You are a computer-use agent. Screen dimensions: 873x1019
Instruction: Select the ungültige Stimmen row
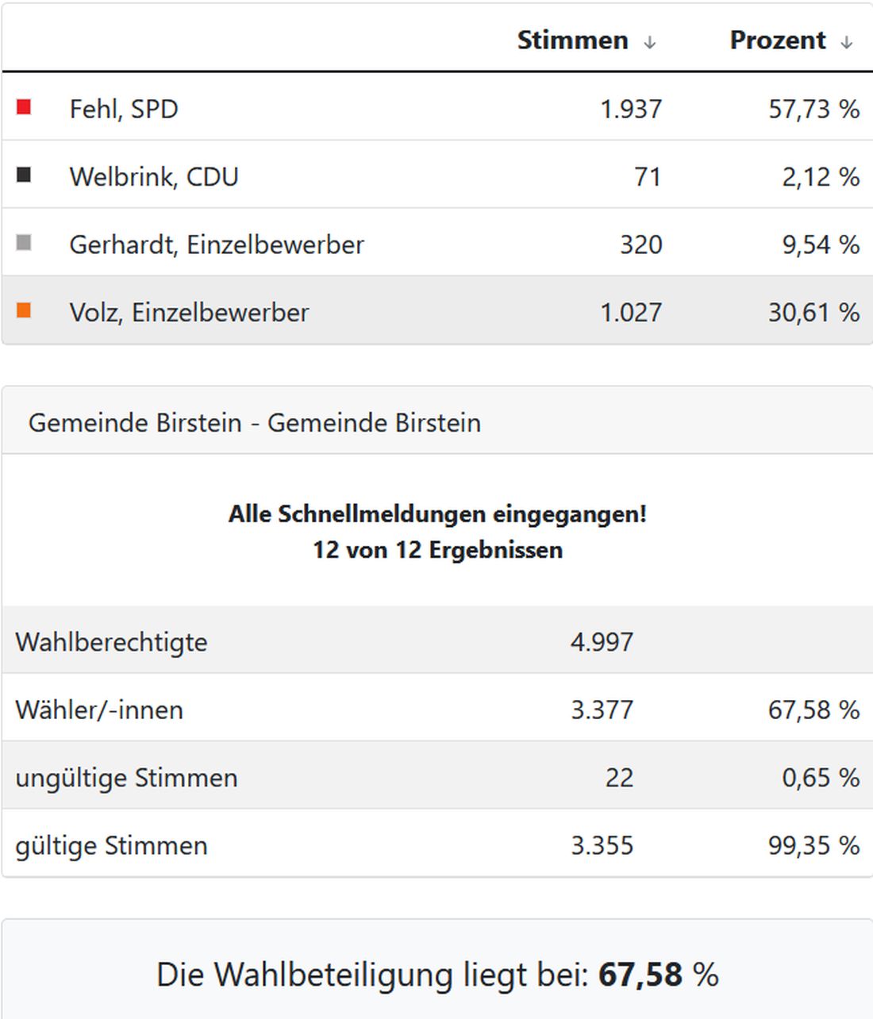click(x=317, y=778)
